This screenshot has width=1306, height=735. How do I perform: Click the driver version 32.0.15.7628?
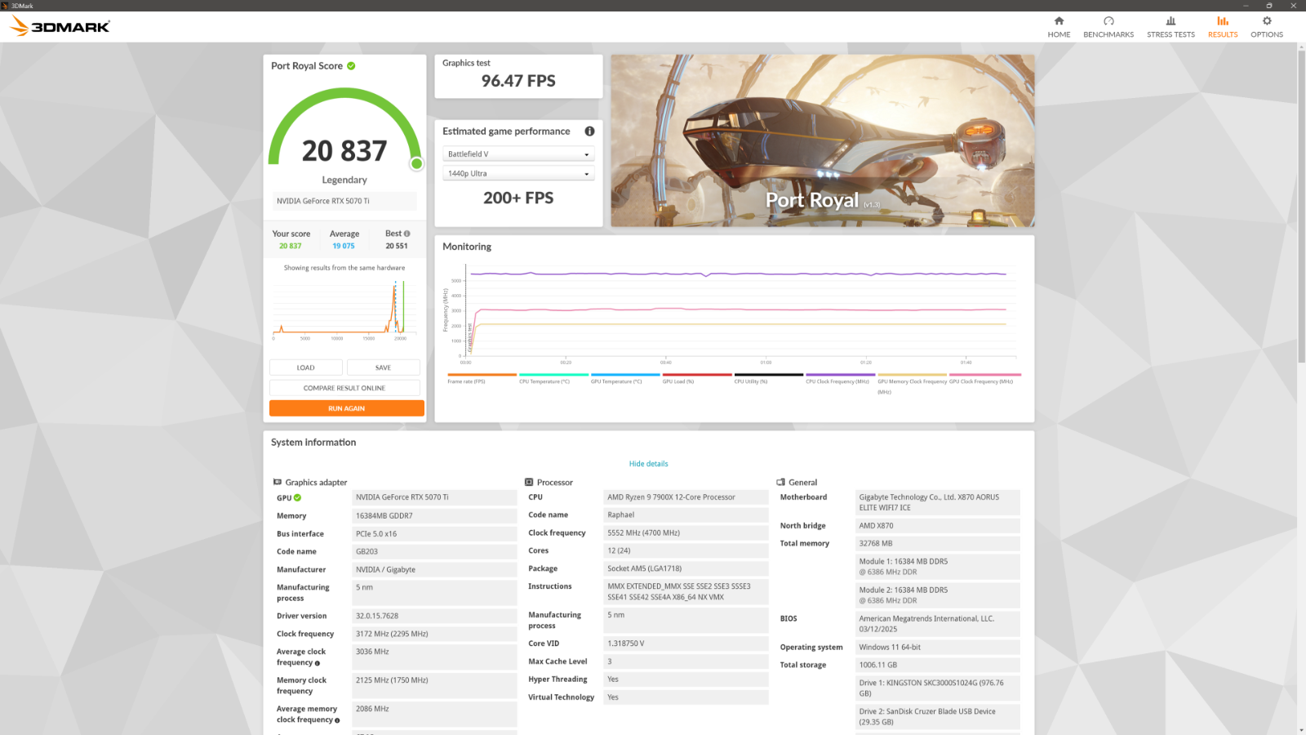[434, 617]
